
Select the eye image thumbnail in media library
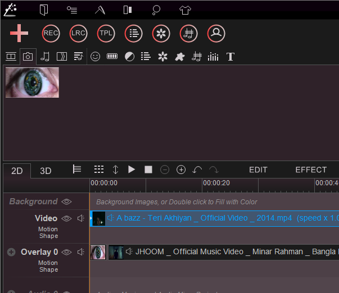pos(32,83)
